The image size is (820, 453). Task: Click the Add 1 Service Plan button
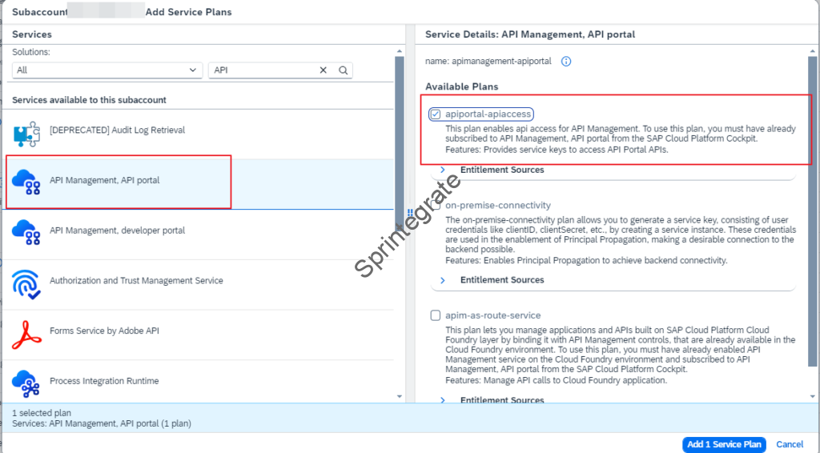724,444
